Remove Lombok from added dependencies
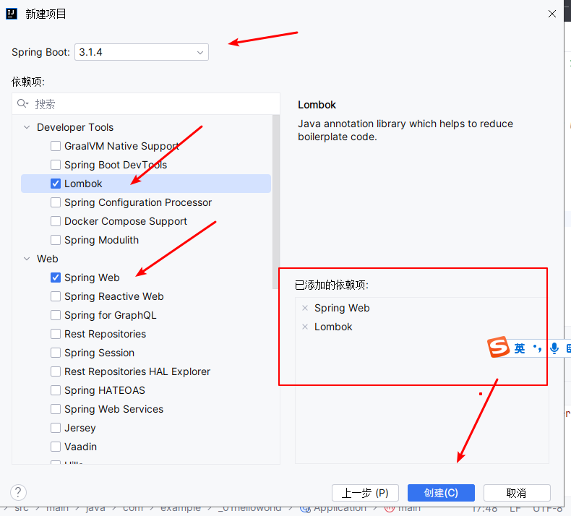This screenshot has height=516, width=571. (x=305, y=327)
